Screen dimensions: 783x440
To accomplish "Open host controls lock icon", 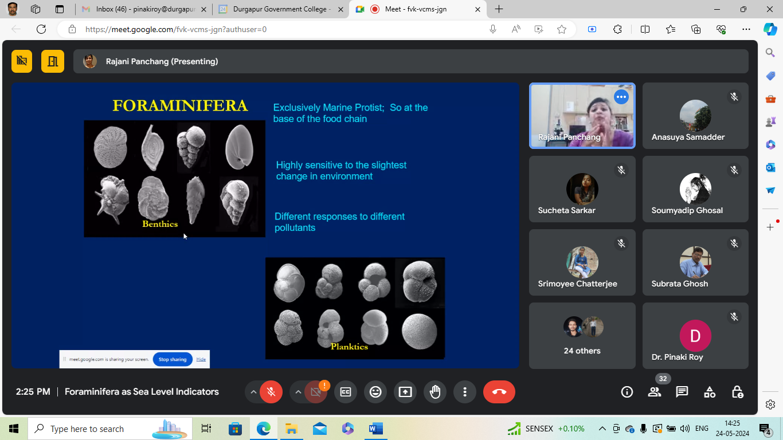I will point(738,392).
